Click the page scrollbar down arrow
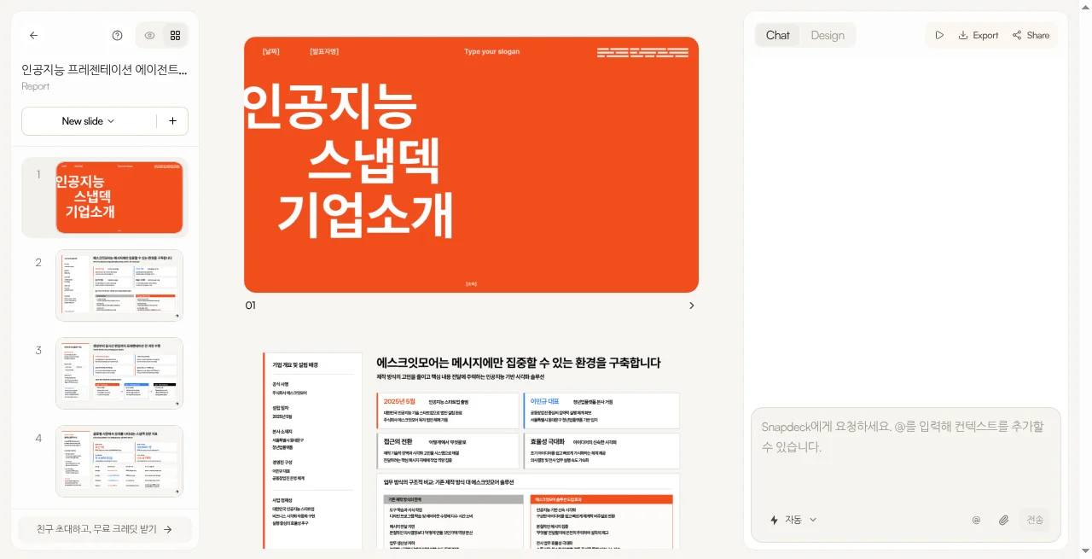Screen dimensions: 1092x559 pos(1084,551)
